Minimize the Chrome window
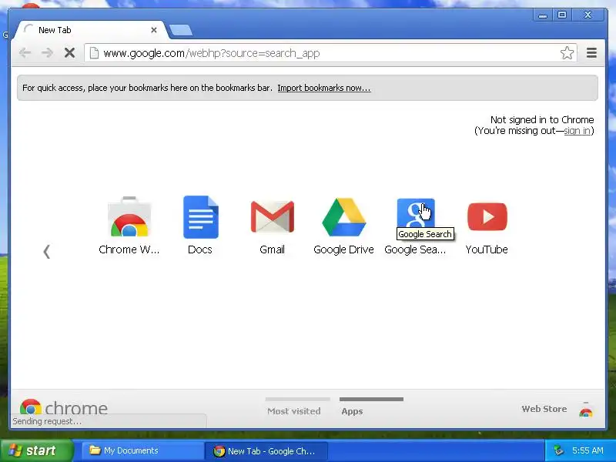Screen dimensions: 616x462 pos(543,15)
